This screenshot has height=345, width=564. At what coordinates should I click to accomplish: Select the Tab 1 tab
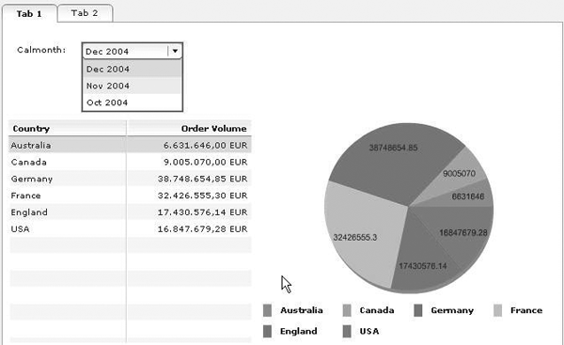(x=29, y=14)
